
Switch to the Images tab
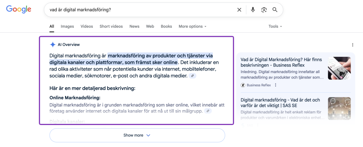67,27
